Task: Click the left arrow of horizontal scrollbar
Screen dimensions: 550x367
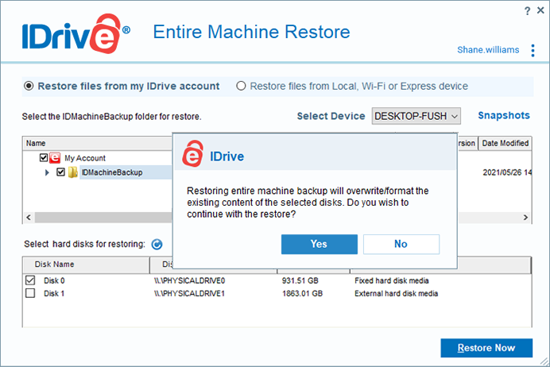Action: point(29,218)
